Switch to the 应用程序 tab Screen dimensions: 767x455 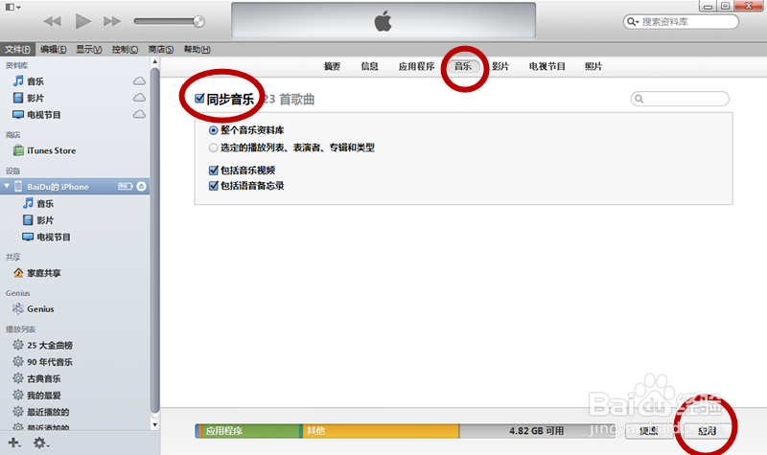point(416,66)
